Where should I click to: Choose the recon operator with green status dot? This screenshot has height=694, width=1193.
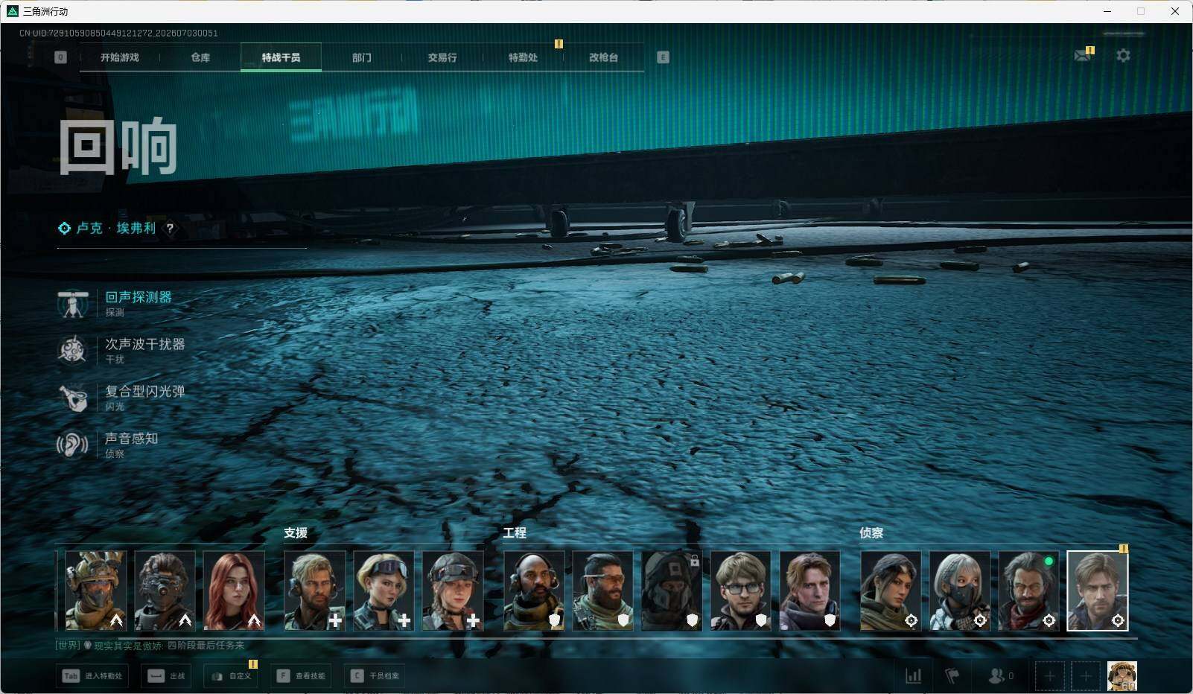(1028, 591)
